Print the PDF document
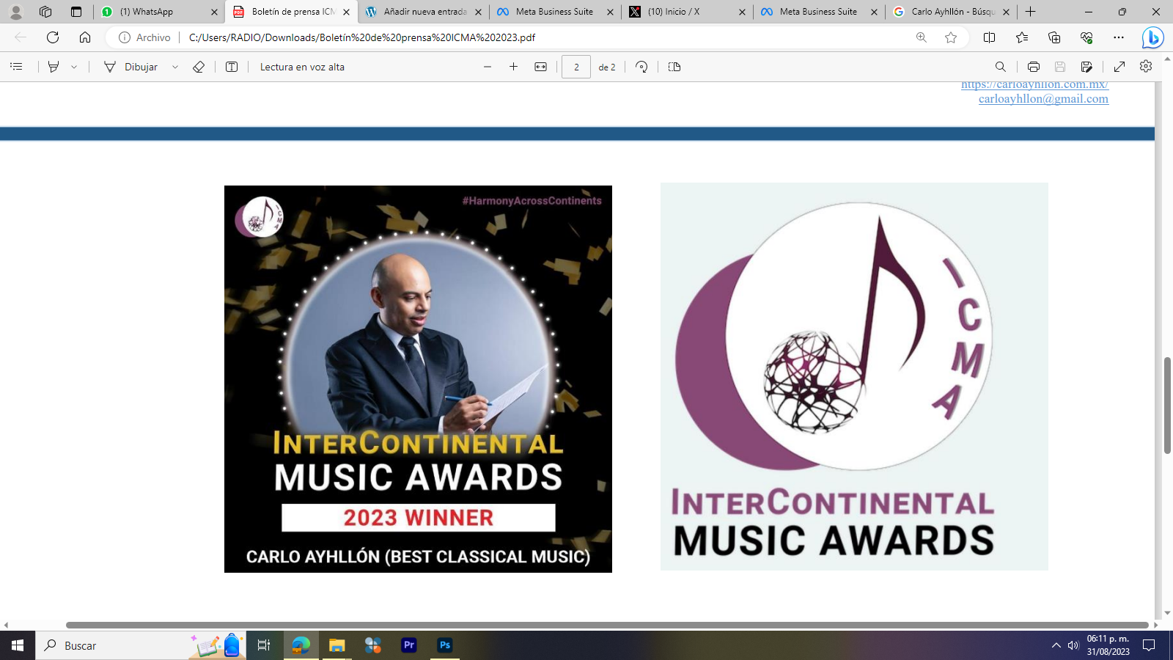This screenshot has width=1173, height=660. [x=1034, y=67]
